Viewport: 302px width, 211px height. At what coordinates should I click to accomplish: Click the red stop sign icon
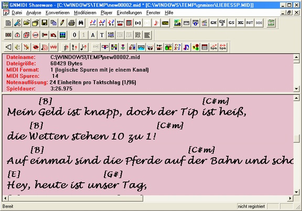(x=36, y=35)
